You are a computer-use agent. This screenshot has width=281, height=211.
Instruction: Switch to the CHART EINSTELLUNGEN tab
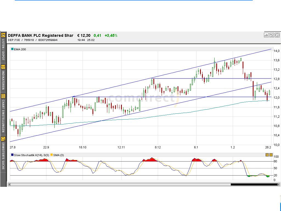[3, 115]
